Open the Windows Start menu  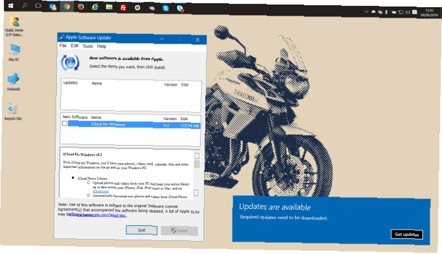[x=11, y=6]
